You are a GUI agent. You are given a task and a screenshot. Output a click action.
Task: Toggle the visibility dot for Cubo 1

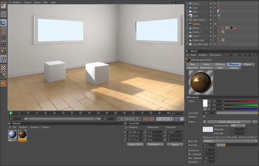(x=210, y=3)
